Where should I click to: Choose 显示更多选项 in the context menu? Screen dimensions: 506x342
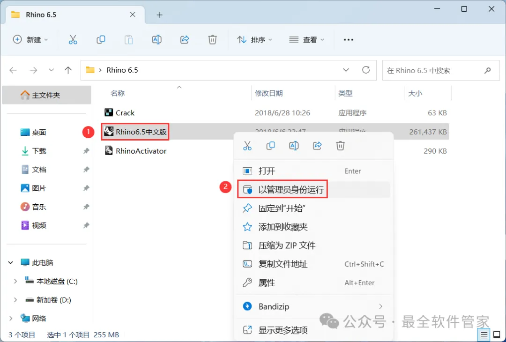(313, 330)
